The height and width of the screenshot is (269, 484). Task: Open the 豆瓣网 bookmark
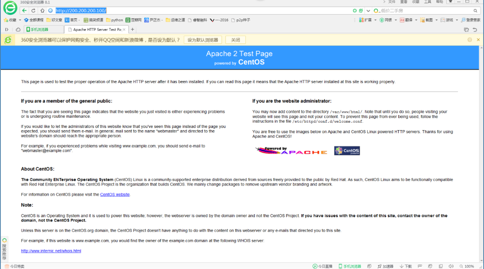tap(133, 20)
